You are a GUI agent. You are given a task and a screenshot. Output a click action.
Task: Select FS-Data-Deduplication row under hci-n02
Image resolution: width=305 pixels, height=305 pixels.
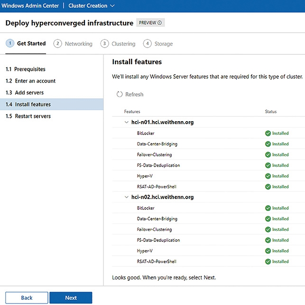(x=209, y=240)
